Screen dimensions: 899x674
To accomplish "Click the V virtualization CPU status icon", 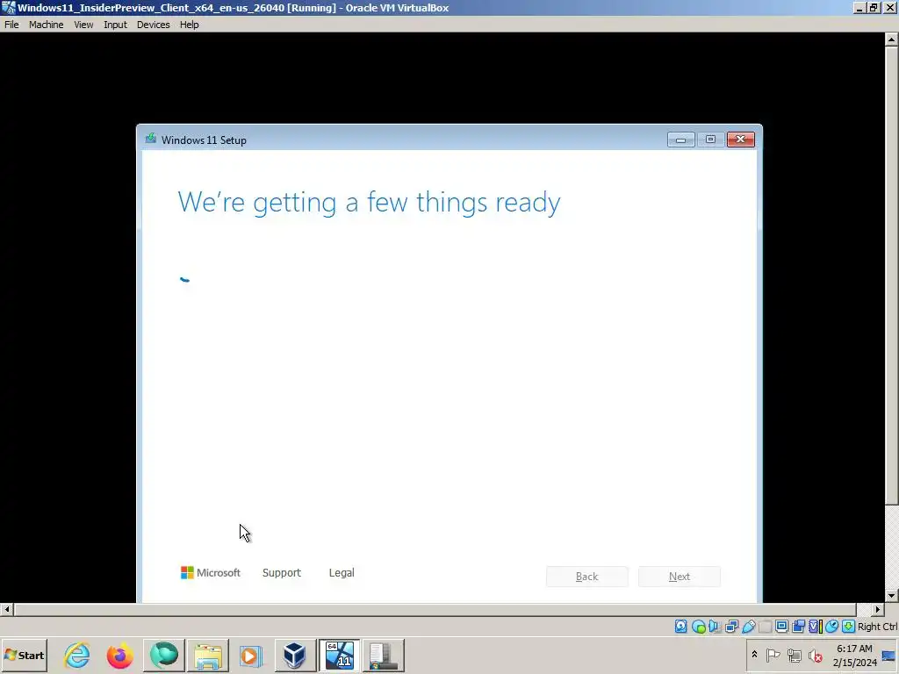I will 815,627.
